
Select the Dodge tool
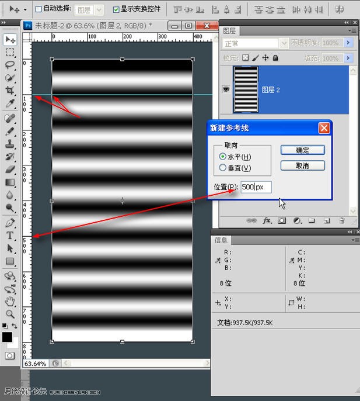11,208
